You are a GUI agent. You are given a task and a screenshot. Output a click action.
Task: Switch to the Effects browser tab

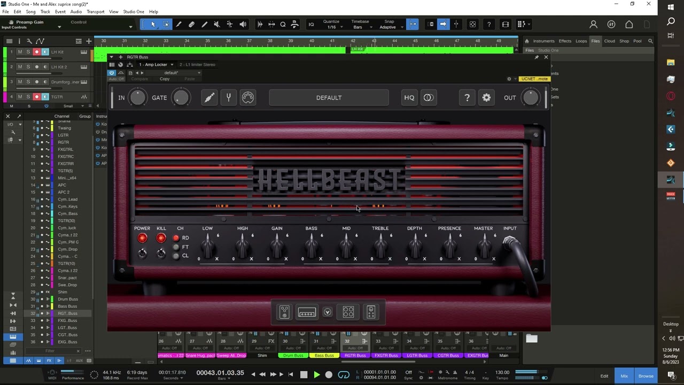565,41
